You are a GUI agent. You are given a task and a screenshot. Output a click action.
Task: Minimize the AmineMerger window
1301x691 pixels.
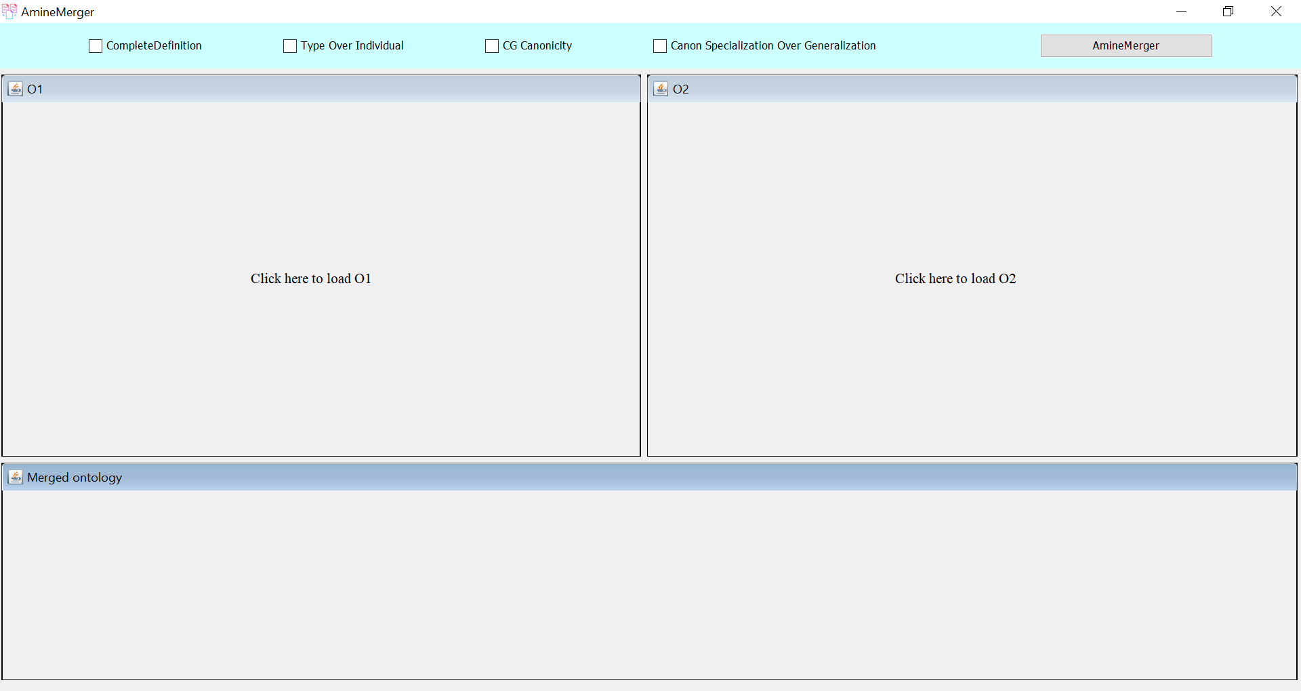[1182, 12]
